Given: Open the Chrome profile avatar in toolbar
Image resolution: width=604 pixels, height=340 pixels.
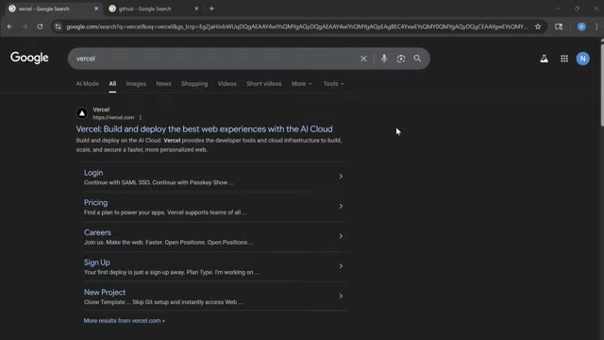Looking at the screenshot, I should [581, 26].
